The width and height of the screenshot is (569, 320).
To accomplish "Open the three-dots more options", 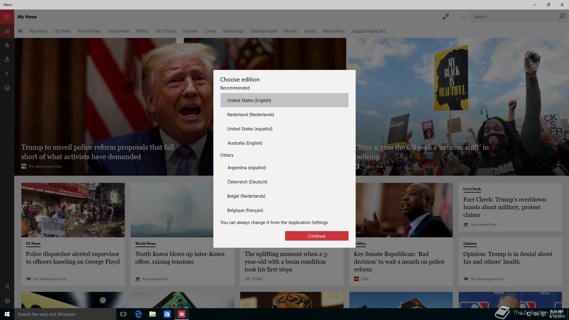I will click(463, 17).
